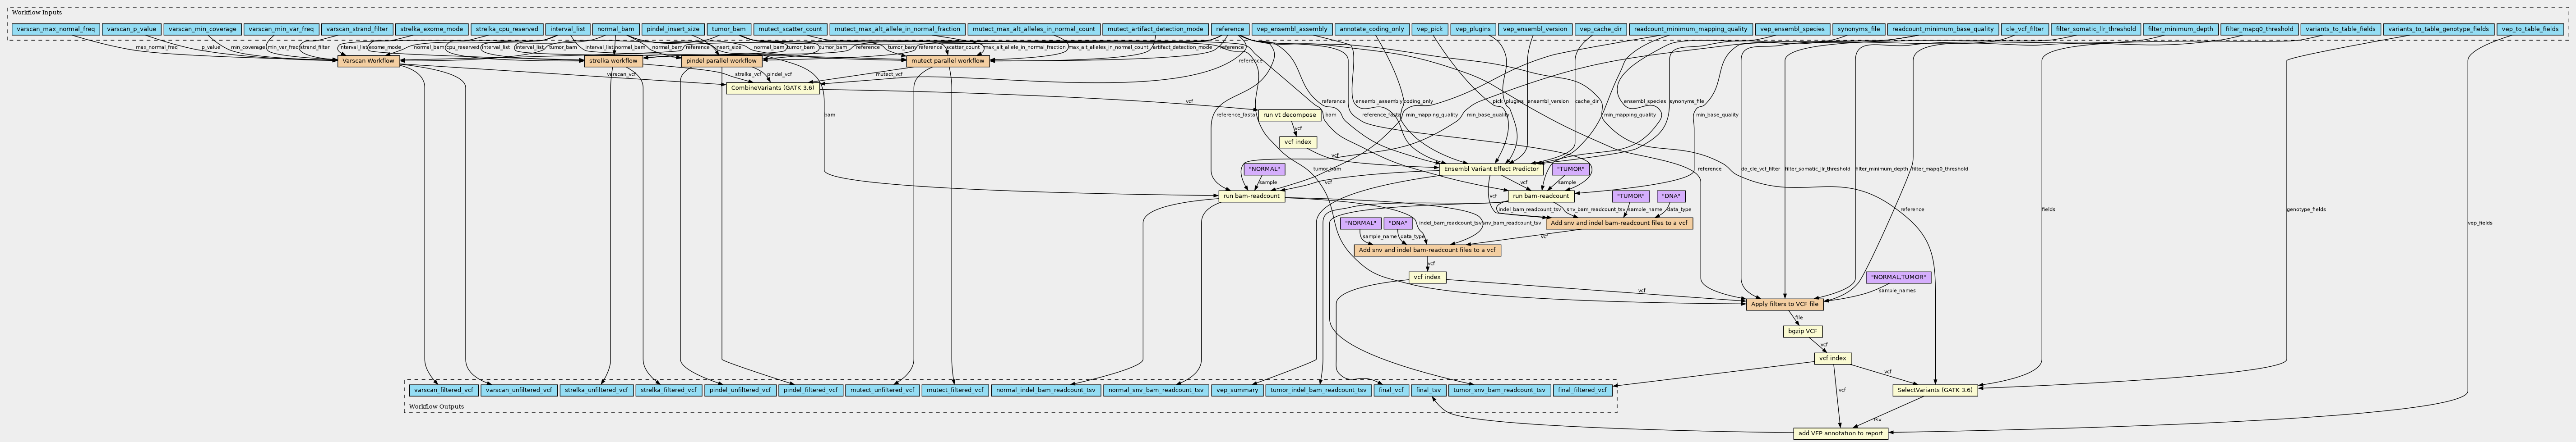Screen dimensions: 2576x442
Task: Click the readcount_minimum_base_quality input node
Action: tap(1943, 30)
